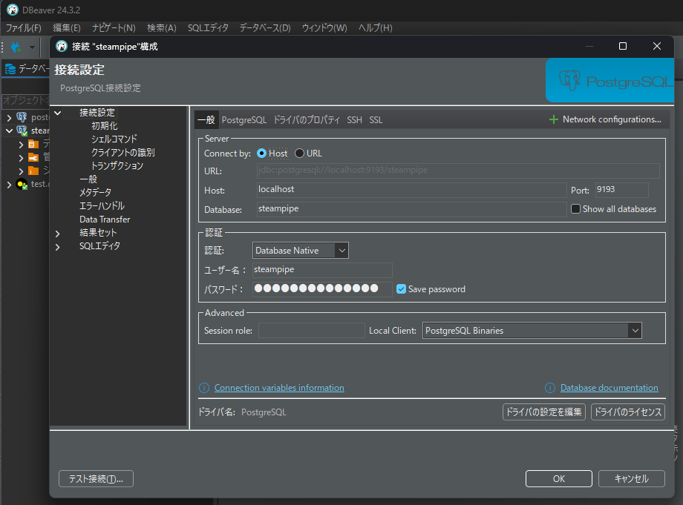
Task: Select メタデータ in settings tree
Action: 95,193
